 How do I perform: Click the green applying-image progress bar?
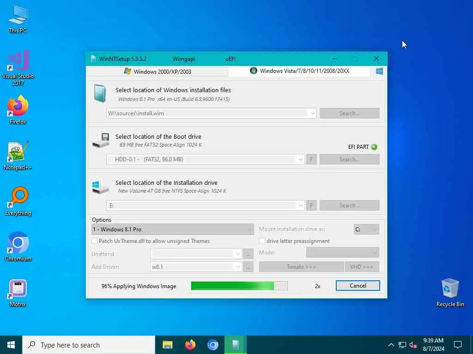[239, 286]
